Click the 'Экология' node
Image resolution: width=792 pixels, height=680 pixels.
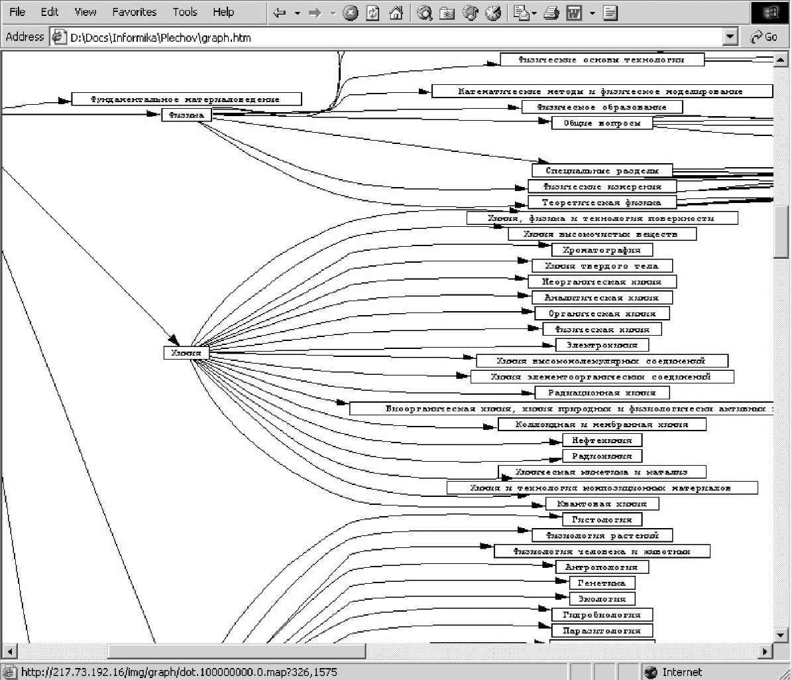[x=602, y=598]
